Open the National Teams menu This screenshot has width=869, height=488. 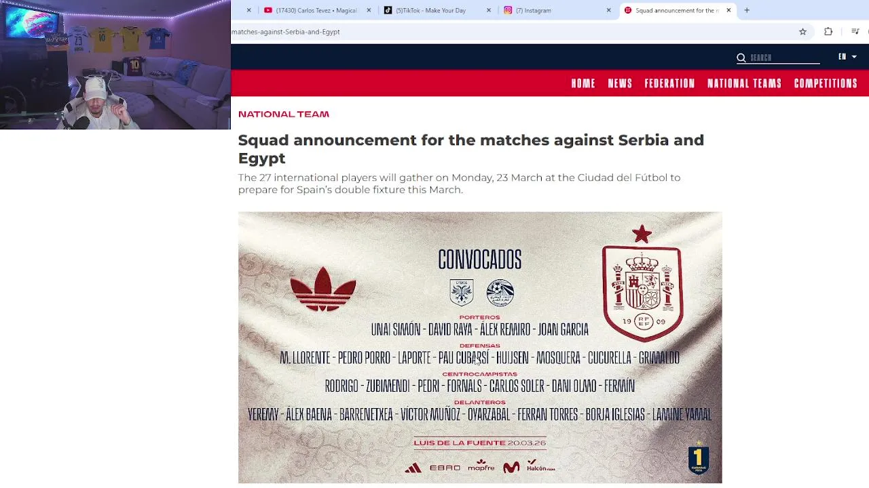(x=744, y=83)
